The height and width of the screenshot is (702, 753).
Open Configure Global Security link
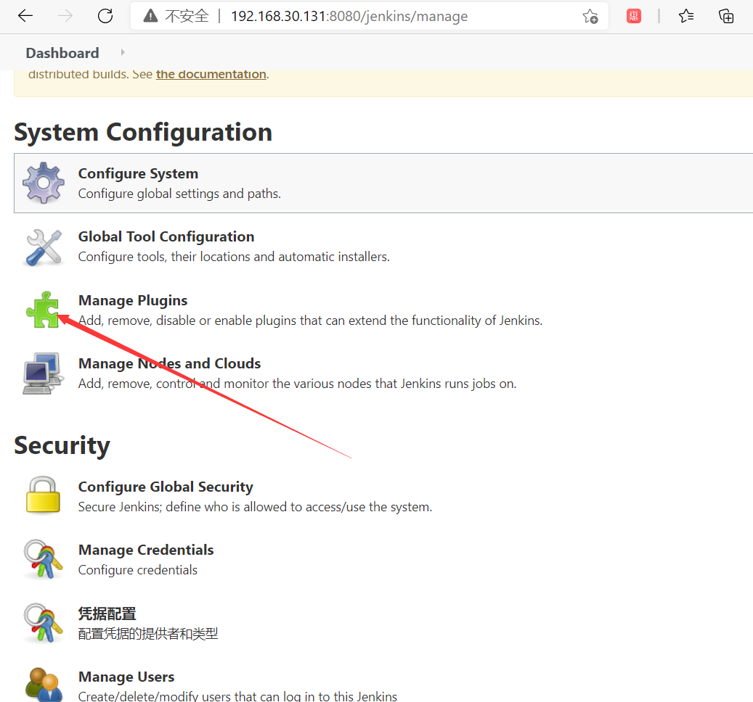166,487
